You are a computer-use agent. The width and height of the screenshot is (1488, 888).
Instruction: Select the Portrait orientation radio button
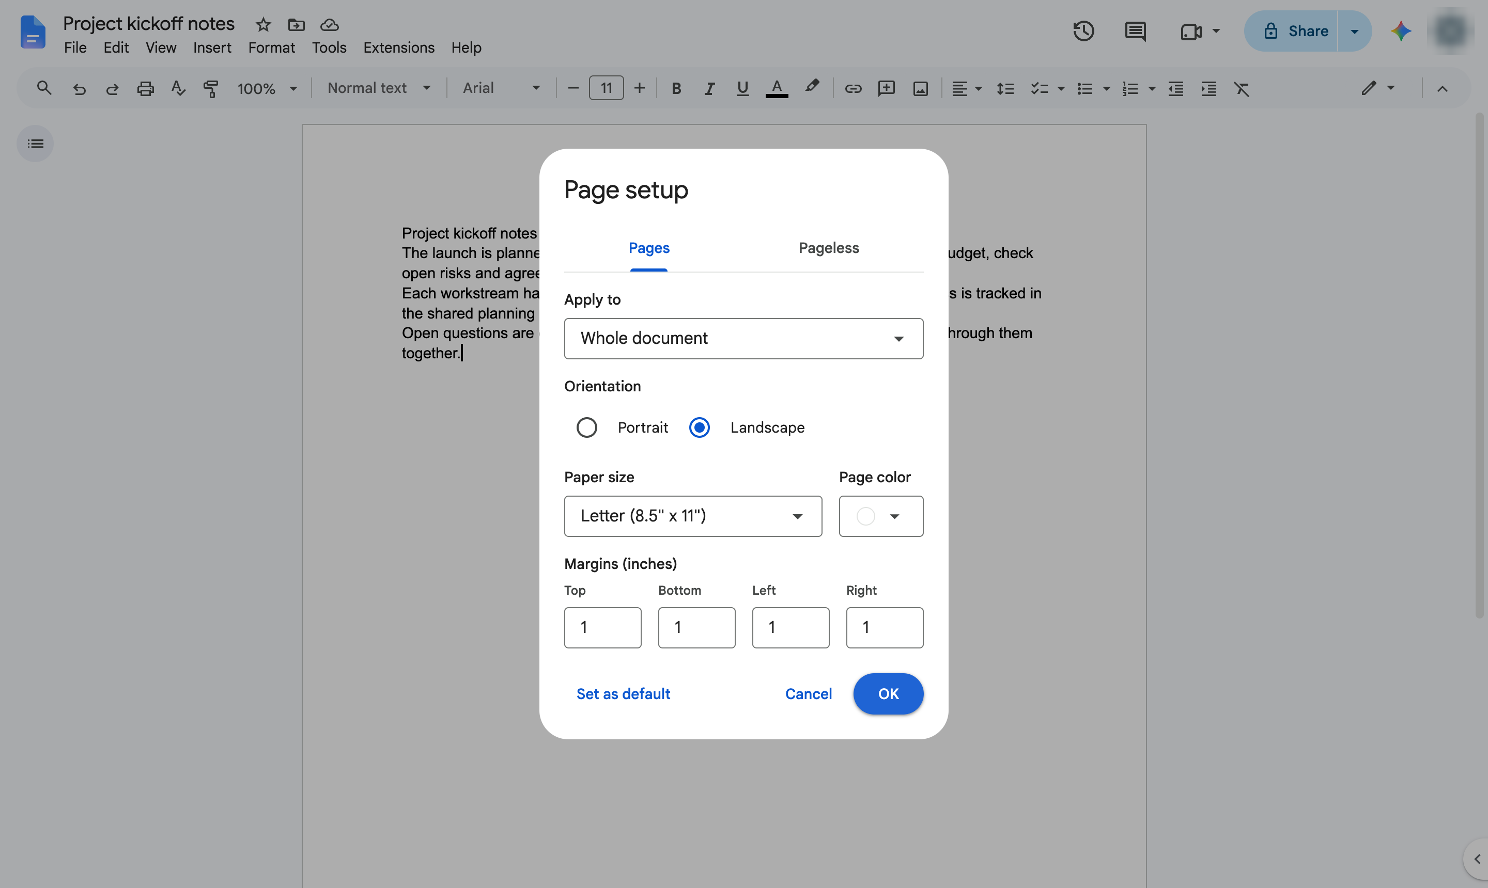coord(587,427)
